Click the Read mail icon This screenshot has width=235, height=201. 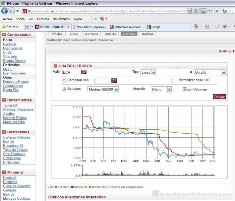pos(218,26)
